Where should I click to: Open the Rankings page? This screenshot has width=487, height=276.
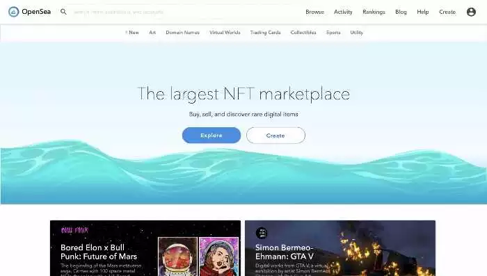pyautogui.click(x=374, y=12)
